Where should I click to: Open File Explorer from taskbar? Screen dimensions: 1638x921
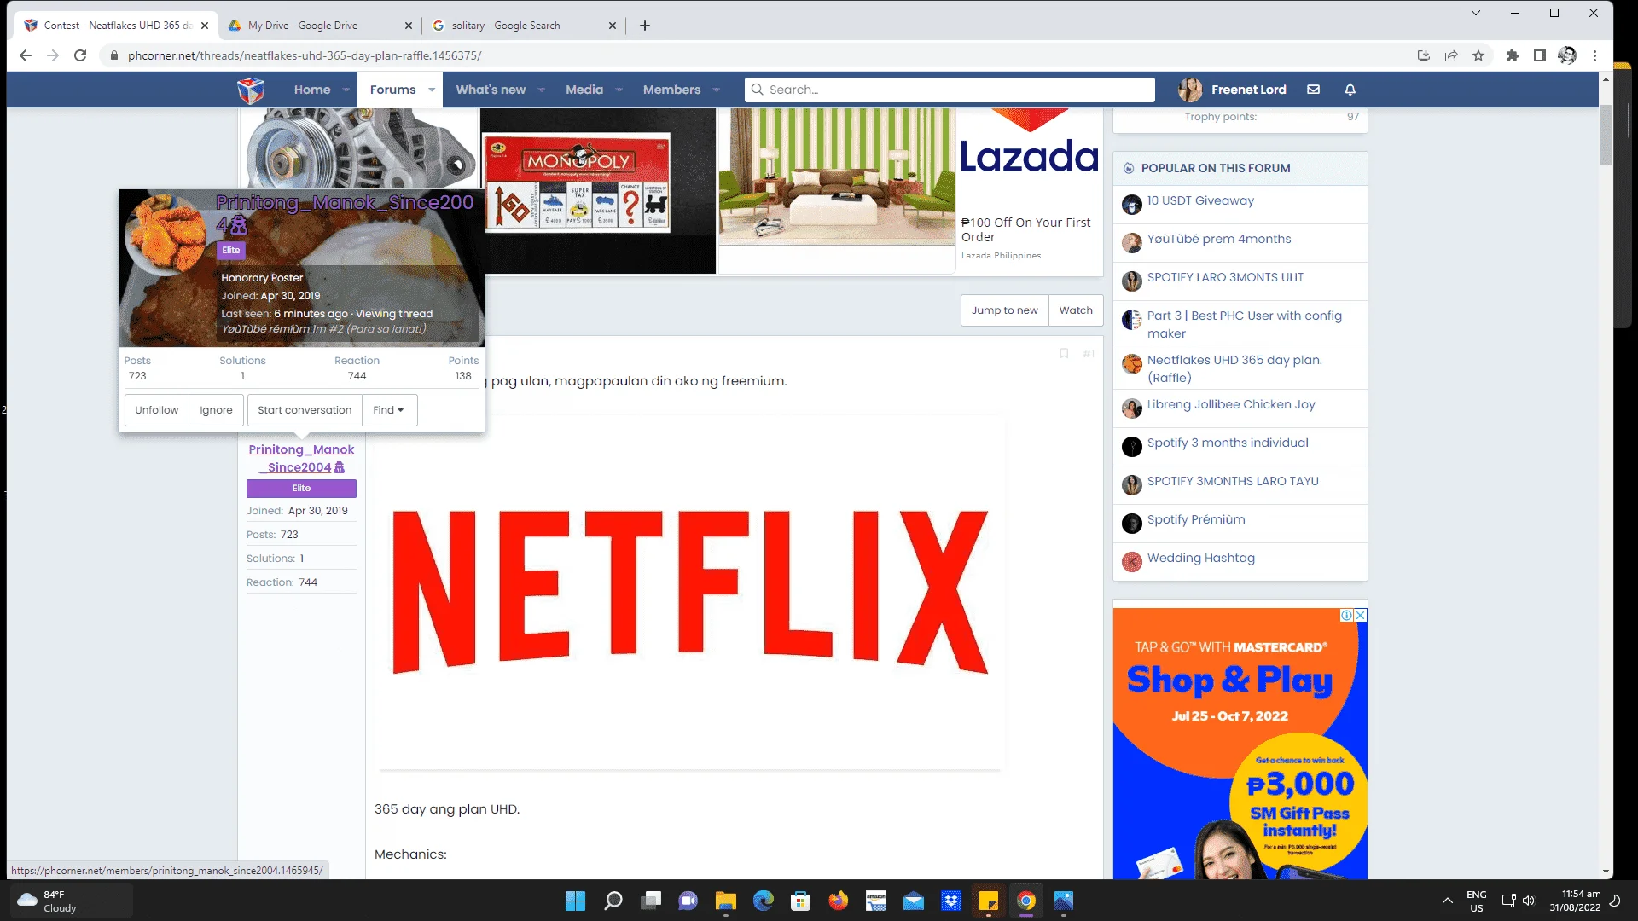point(725,901)
